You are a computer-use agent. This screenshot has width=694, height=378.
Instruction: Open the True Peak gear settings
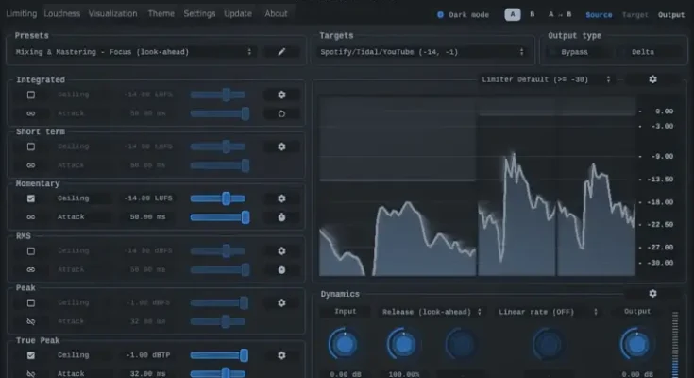pos(281,355)
